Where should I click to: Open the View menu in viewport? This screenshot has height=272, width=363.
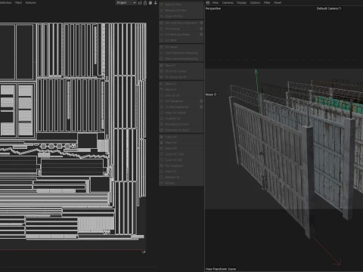[x=215, y=2]
